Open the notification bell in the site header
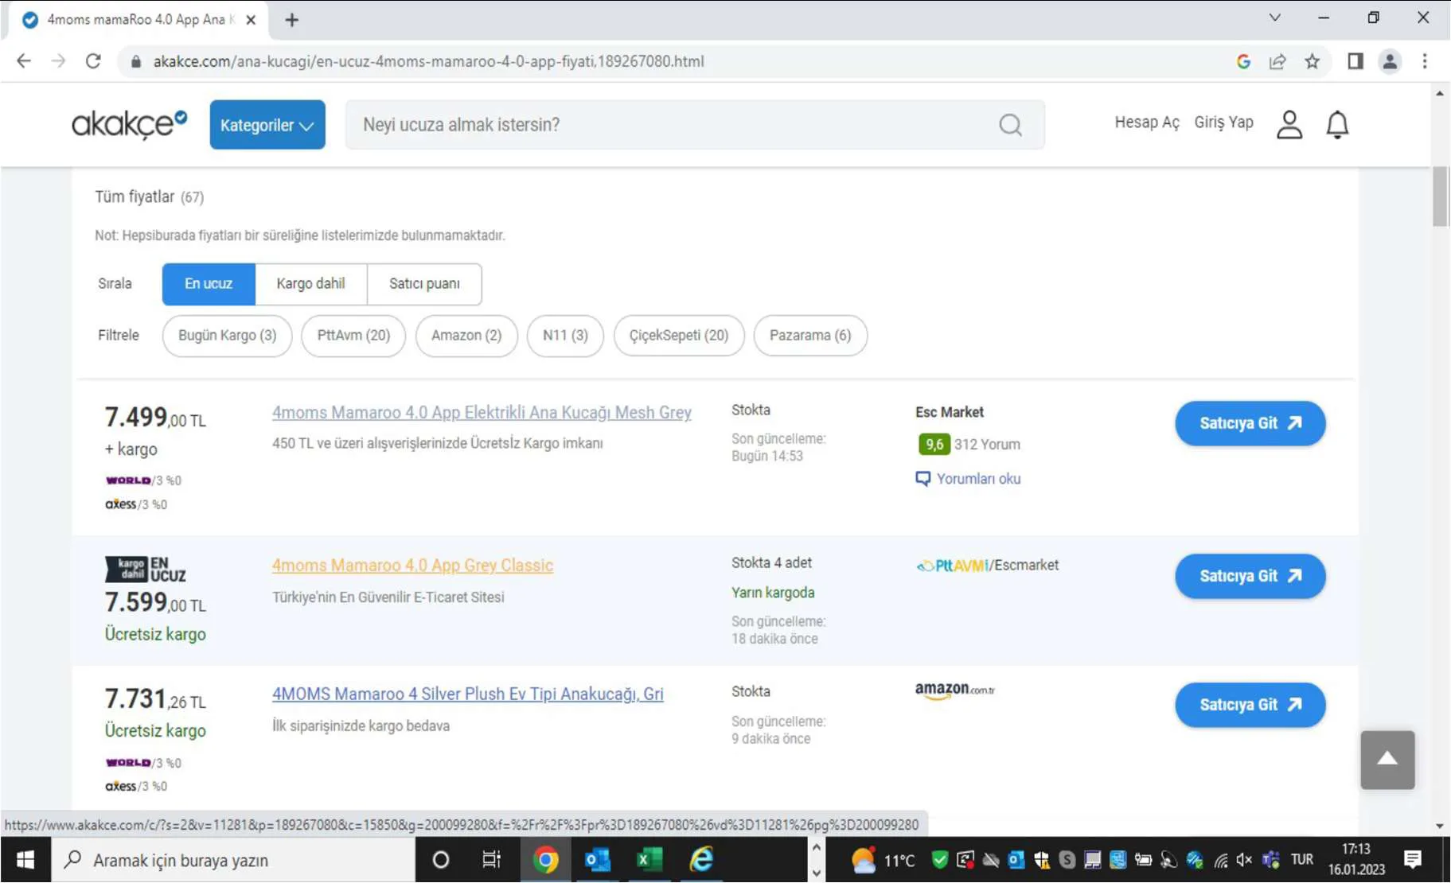Screen dimensions: 1451x883 click(1337, 125)
